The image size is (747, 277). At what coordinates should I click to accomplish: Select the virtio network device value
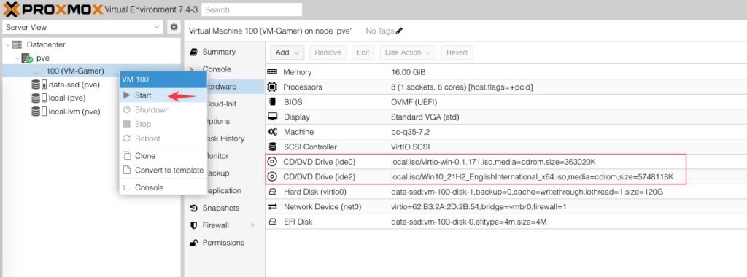[x=479, y=207]
